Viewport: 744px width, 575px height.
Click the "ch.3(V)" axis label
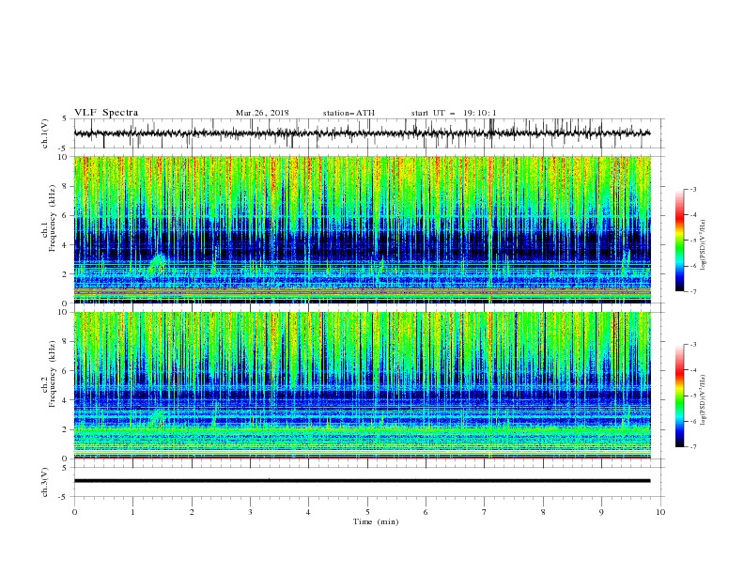pyautogui.click(x=45, y=482)
